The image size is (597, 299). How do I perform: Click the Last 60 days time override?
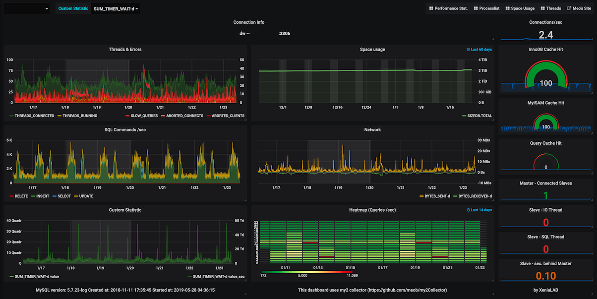479,50
